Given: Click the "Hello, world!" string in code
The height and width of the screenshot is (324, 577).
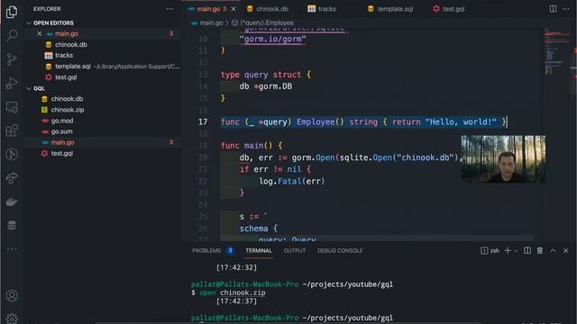Looking at the screenshot, I should (x=461, y=122).
